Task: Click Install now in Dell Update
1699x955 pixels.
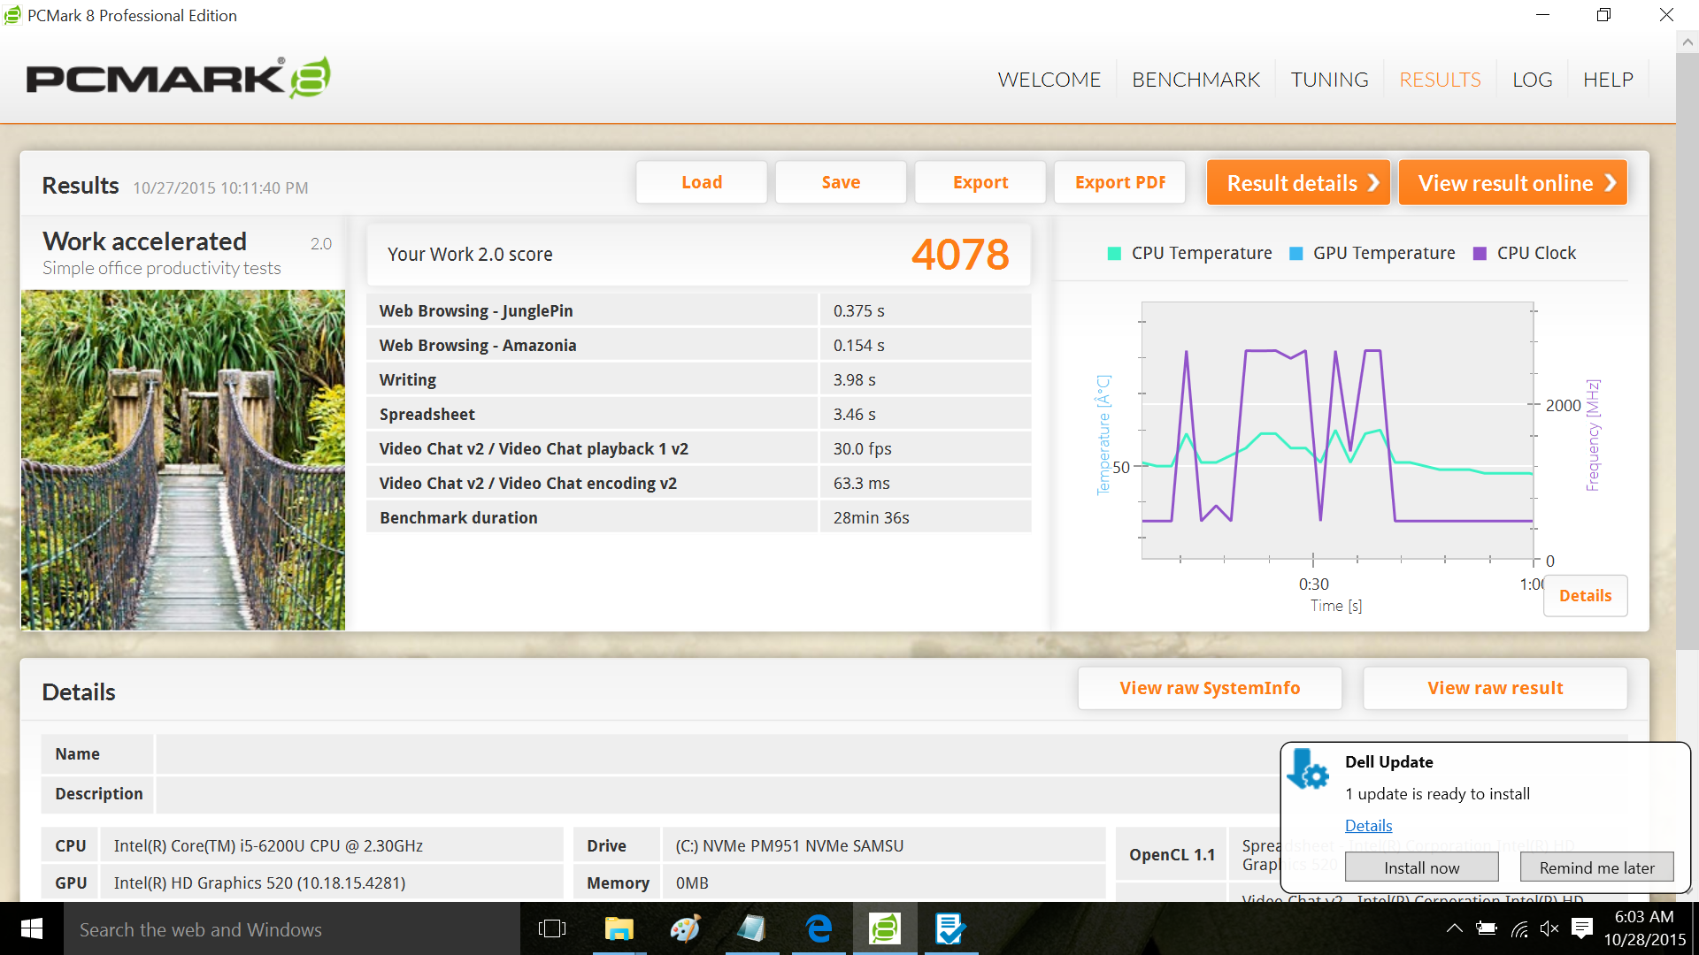Action: (1421, 867)
